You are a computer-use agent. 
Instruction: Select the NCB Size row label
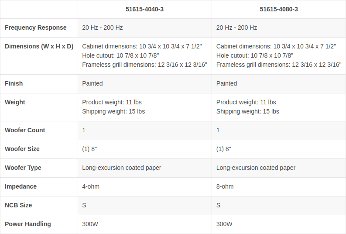point(18,205)
